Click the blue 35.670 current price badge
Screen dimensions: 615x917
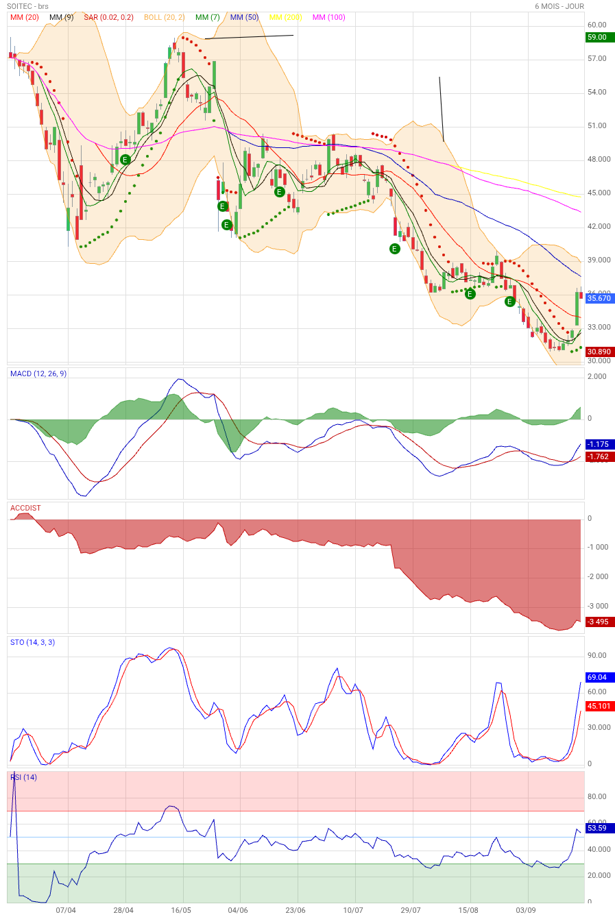pyautogui.click(x=600, y=298)
